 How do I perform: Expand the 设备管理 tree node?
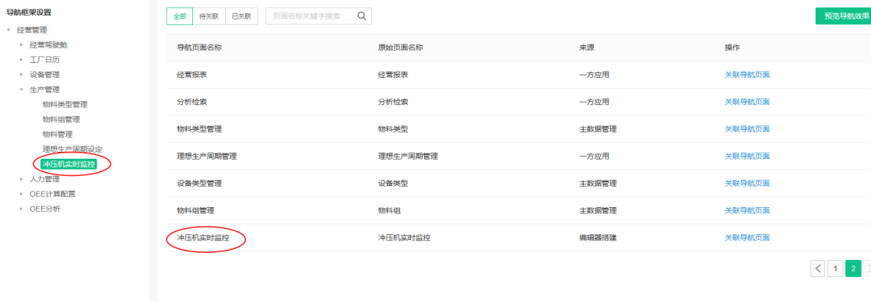click(x=22, y=75)
